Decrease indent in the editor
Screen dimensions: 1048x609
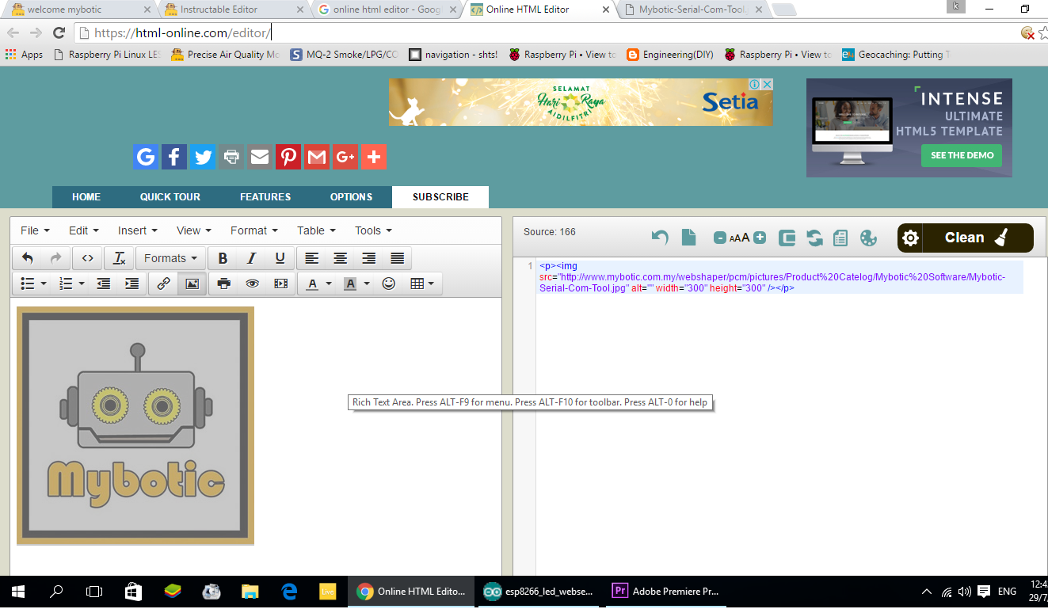pyautogui.click(x=104, y=284)
